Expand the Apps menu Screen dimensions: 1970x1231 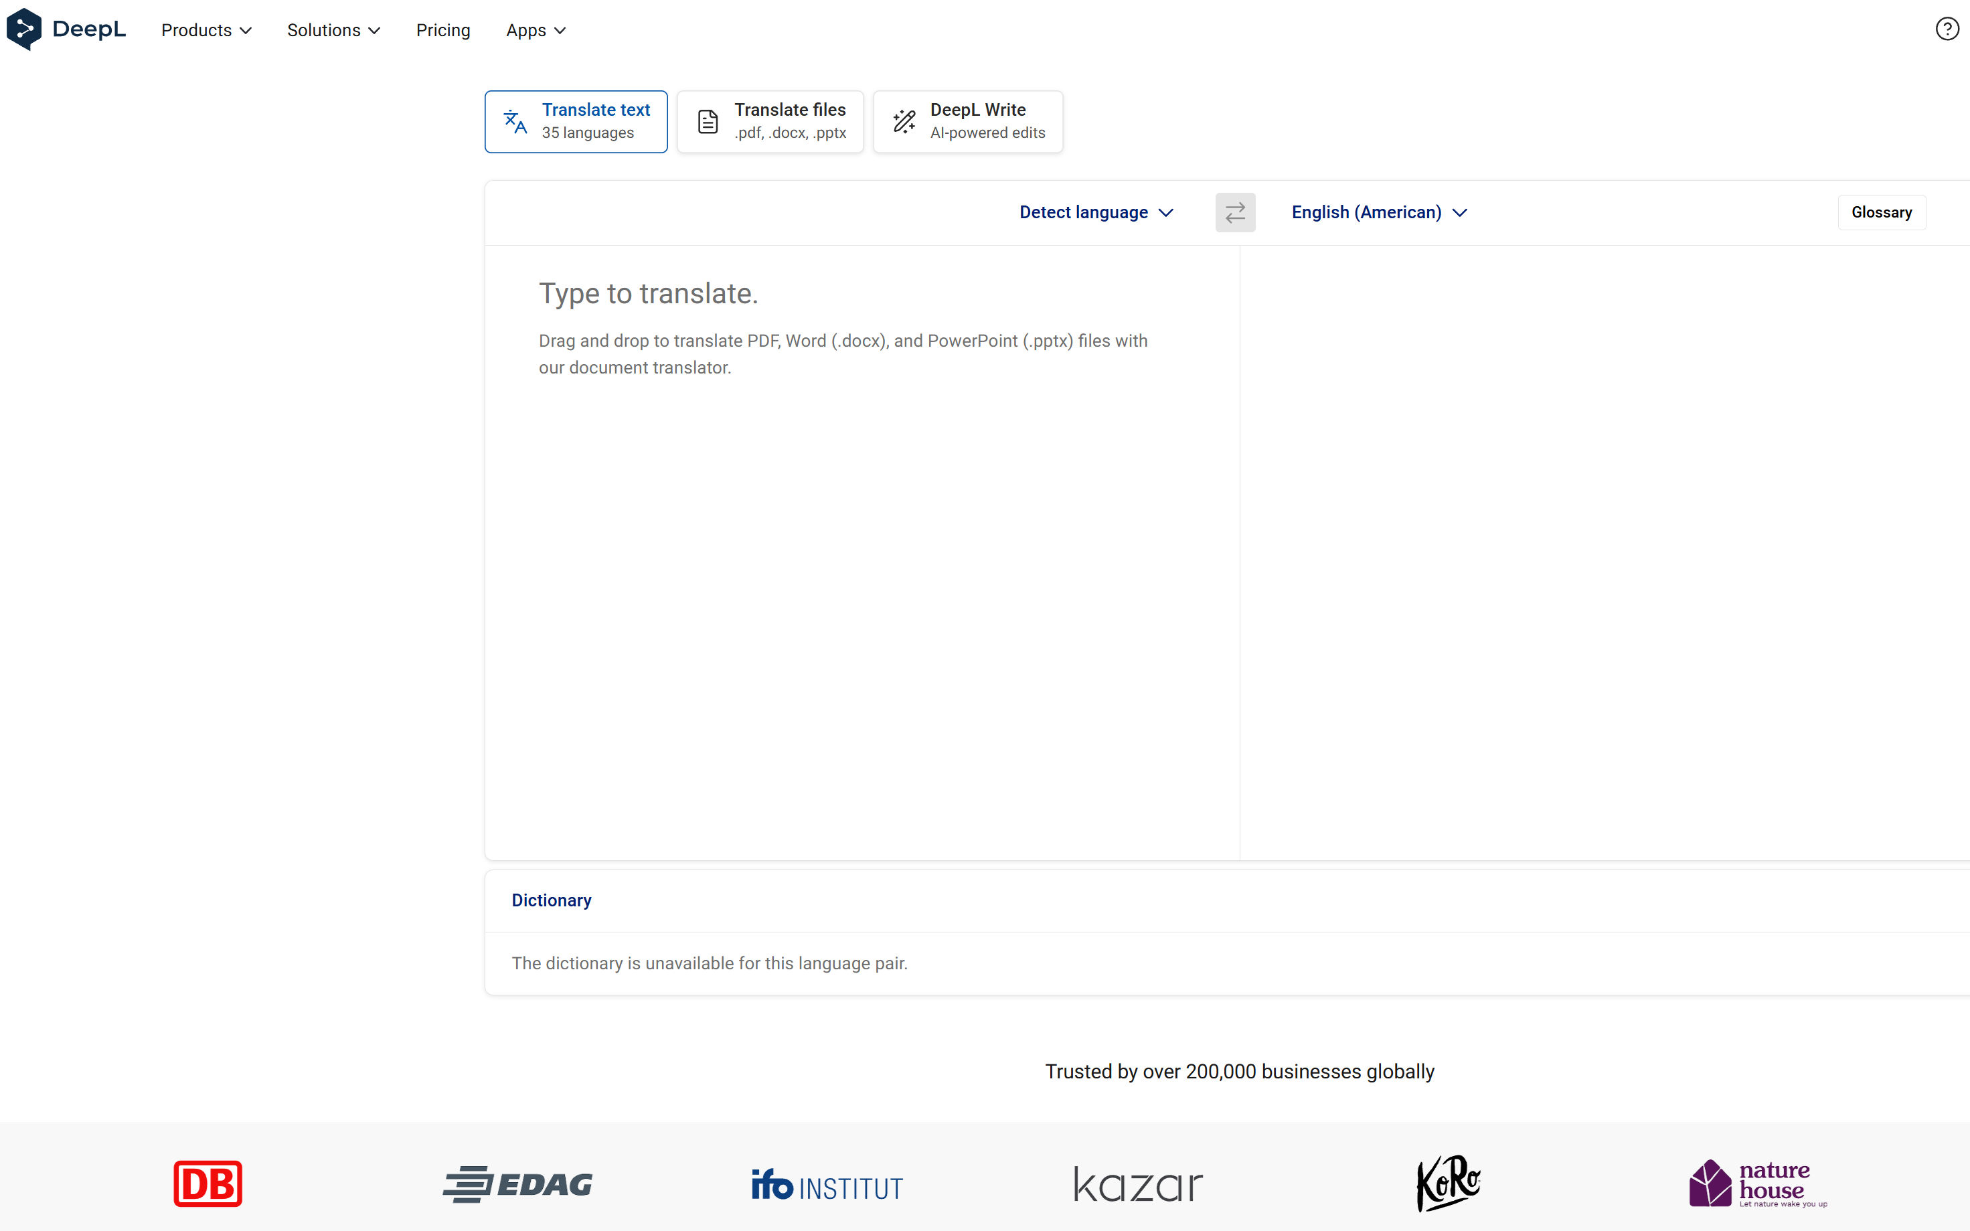tap(536, 30)
